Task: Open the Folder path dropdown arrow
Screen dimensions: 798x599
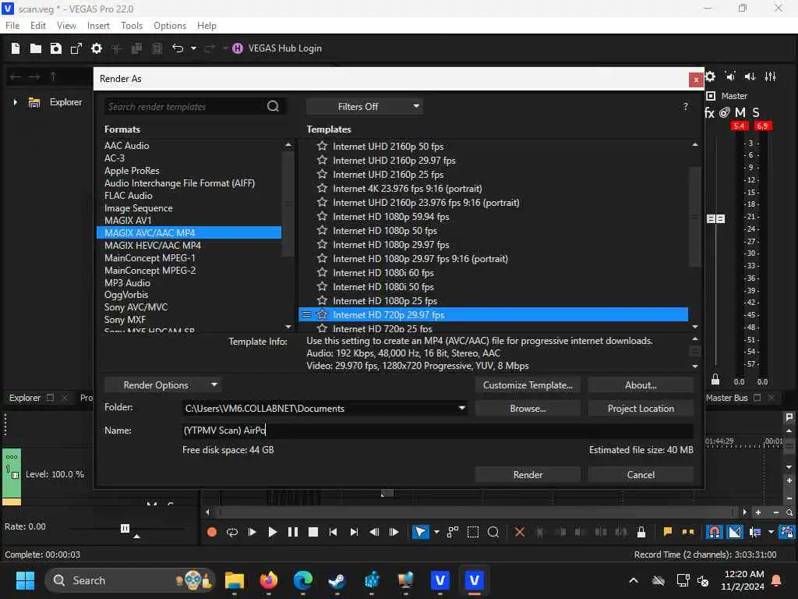Action: click(461, 408)
